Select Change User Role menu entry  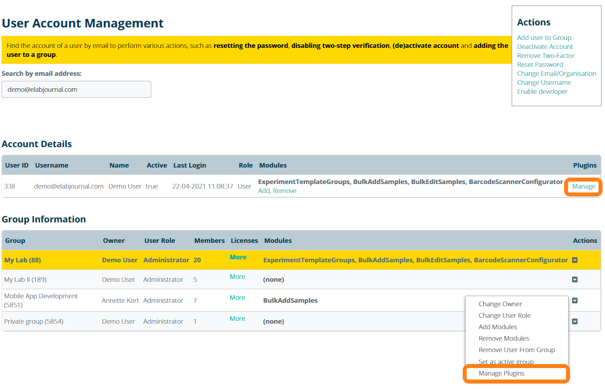(x=504, y=316)
